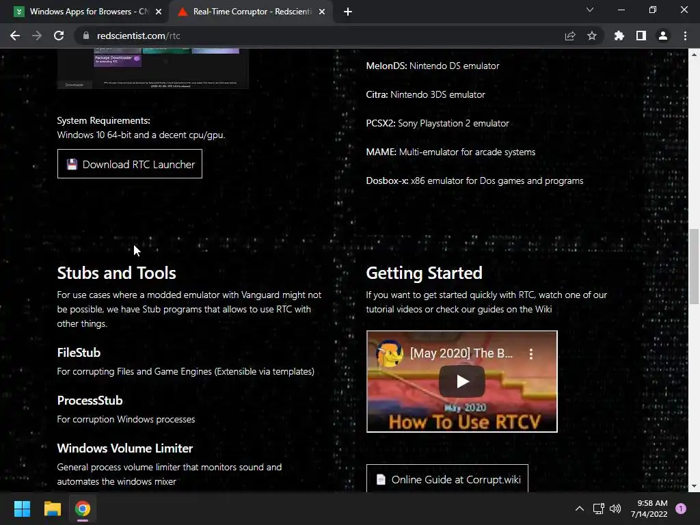Click the page vertical scrollbar thumb
This screenshot has width=700, height=525.
point(695,266)
